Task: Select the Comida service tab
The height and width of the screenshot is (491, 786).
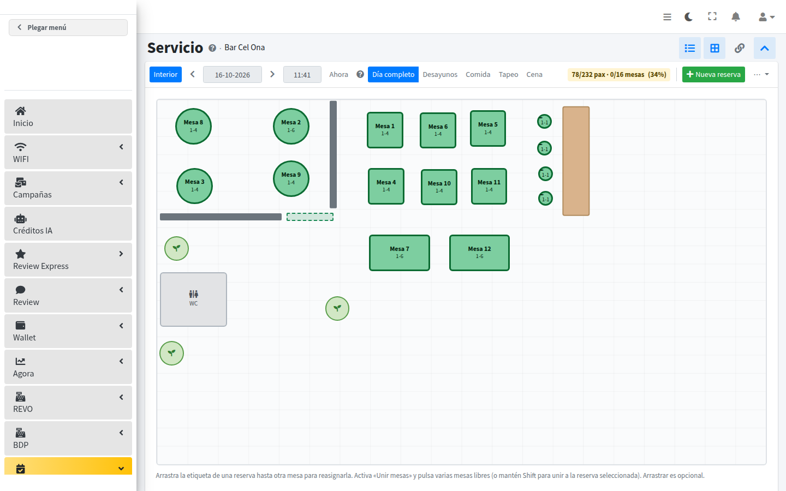Action: (x=478, y=75)
